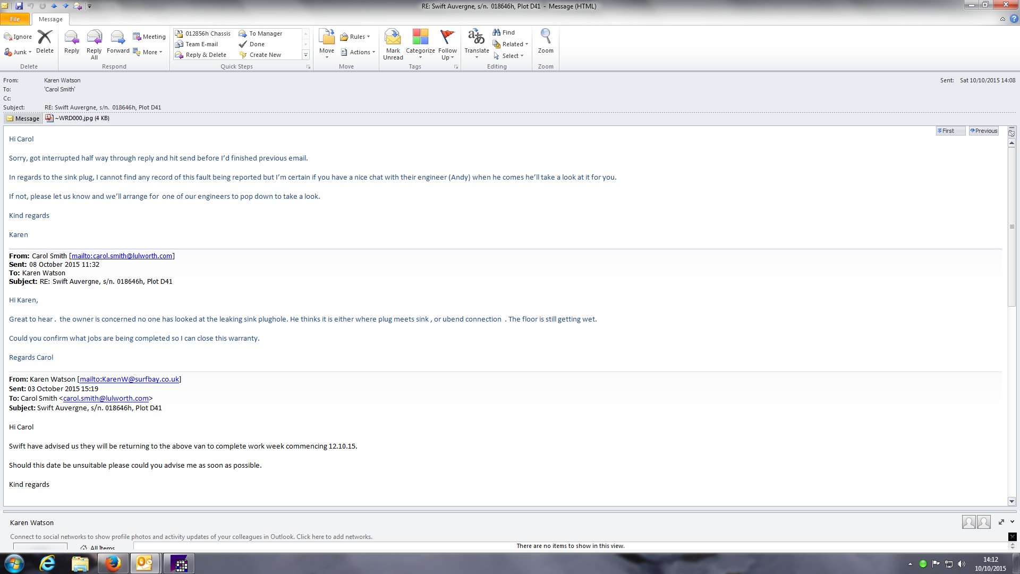This screenshot has height=574, width=1020.
Task: Open the File tab
Action: pos(15,19)
